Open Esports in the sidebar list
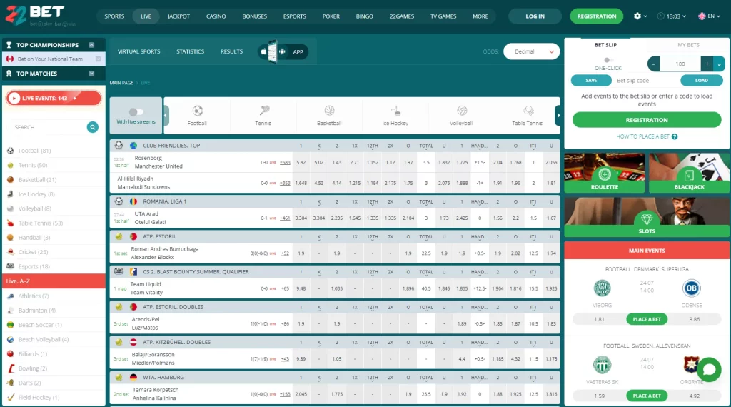731x407 pixels. click(x=54, y=266)
